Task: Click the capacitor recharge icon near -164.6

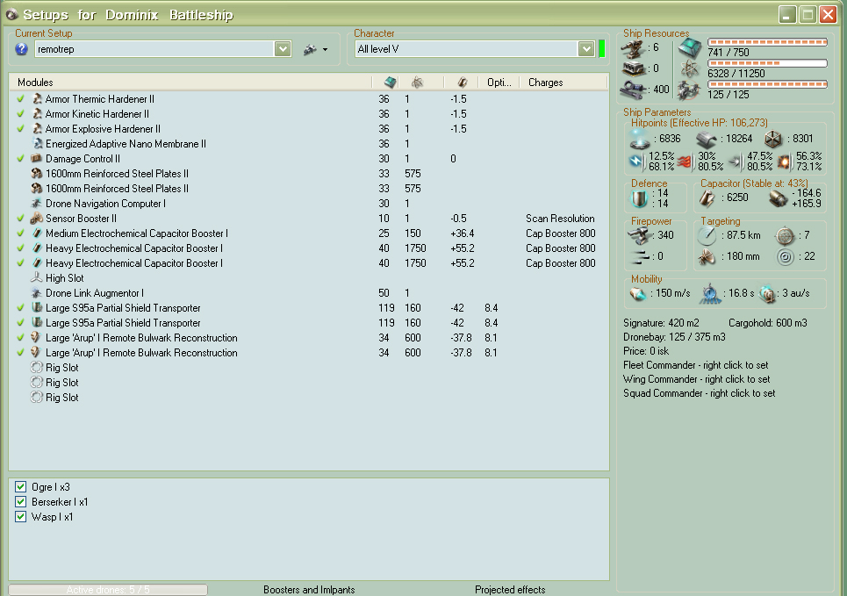Action: (778, 199)
